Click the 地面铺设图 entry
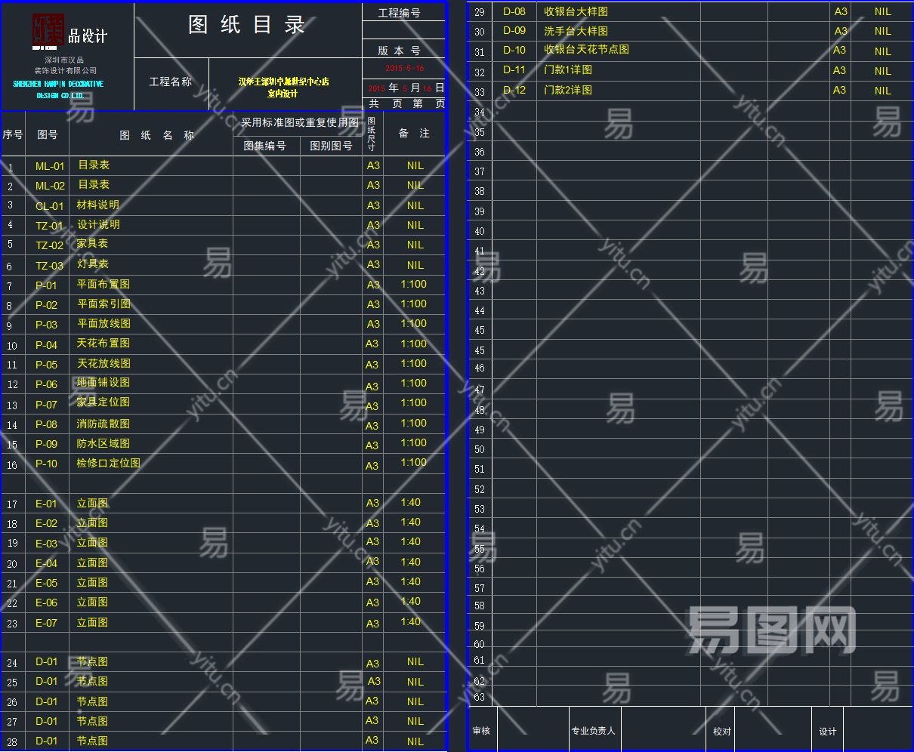Image resolution: width=914 pixels, height=752 pixels. [103, 383]
